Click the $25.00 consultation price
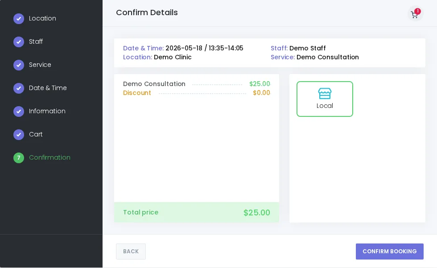The height and width of the screenshot is (268, 437). 260,84
